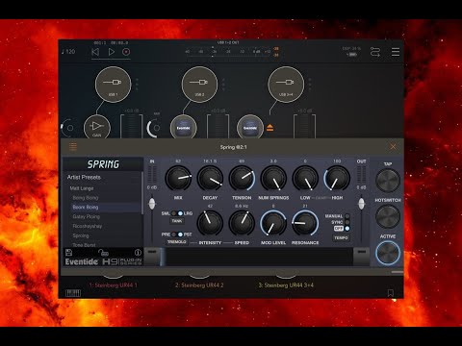This screenshot has height=346, width=462.
Task: Select SYNC tempo mode
Action: click(x=347, y=222)
